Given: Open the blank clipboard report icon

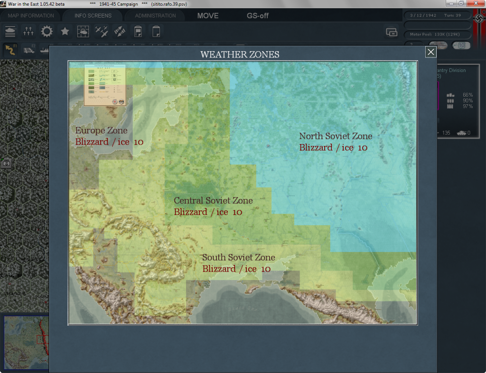Looking at the screenshot, I should [156, 31].
